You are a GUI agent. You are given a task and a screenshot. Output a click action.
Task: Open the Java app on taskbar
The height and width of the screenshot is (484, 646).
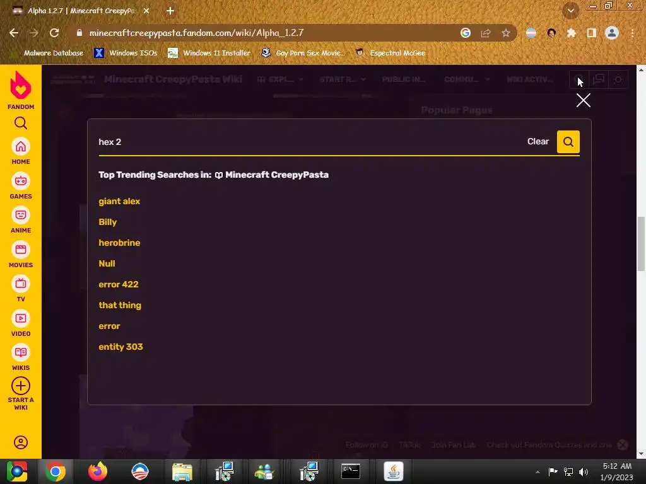tap(393, 471)
